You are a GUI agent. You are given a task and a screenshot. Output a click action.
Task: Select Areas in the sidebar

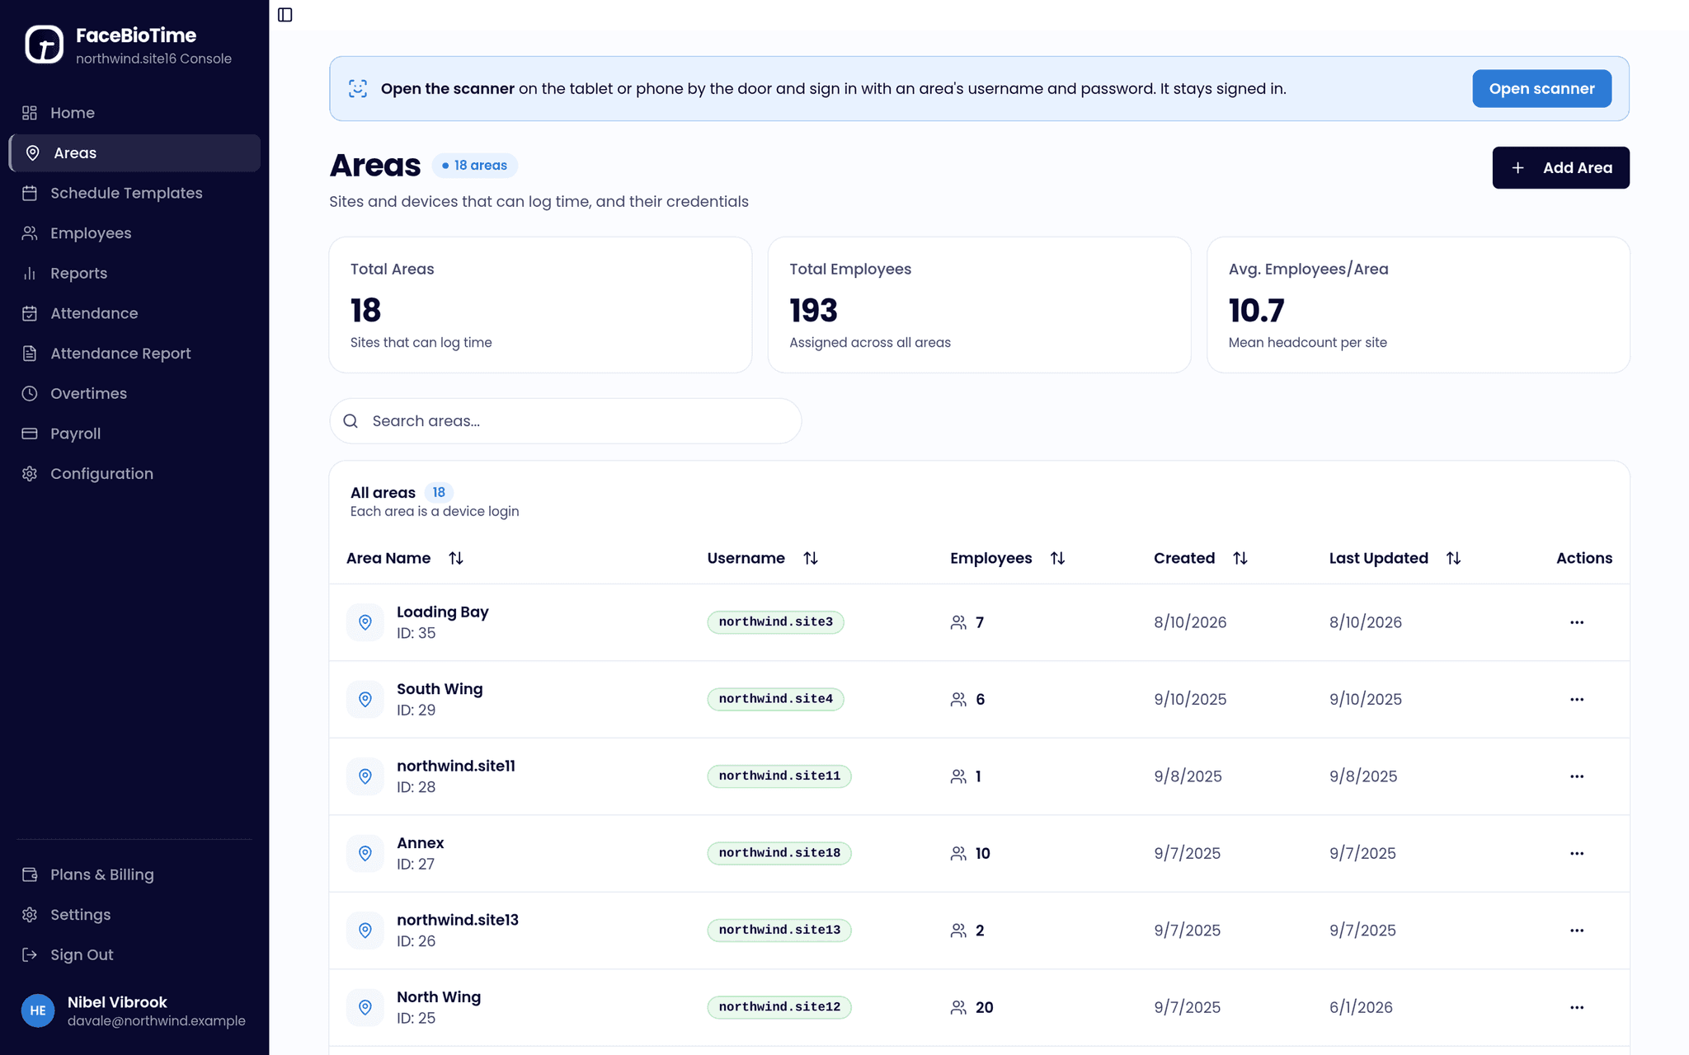pyautogui.click(x=134, y=153)
